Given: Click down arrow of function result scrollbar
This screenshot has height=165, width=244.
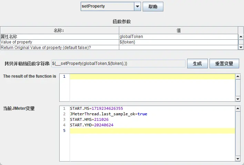Looking at the screenshot, I should pyautogui.click(x=237, y=99).
